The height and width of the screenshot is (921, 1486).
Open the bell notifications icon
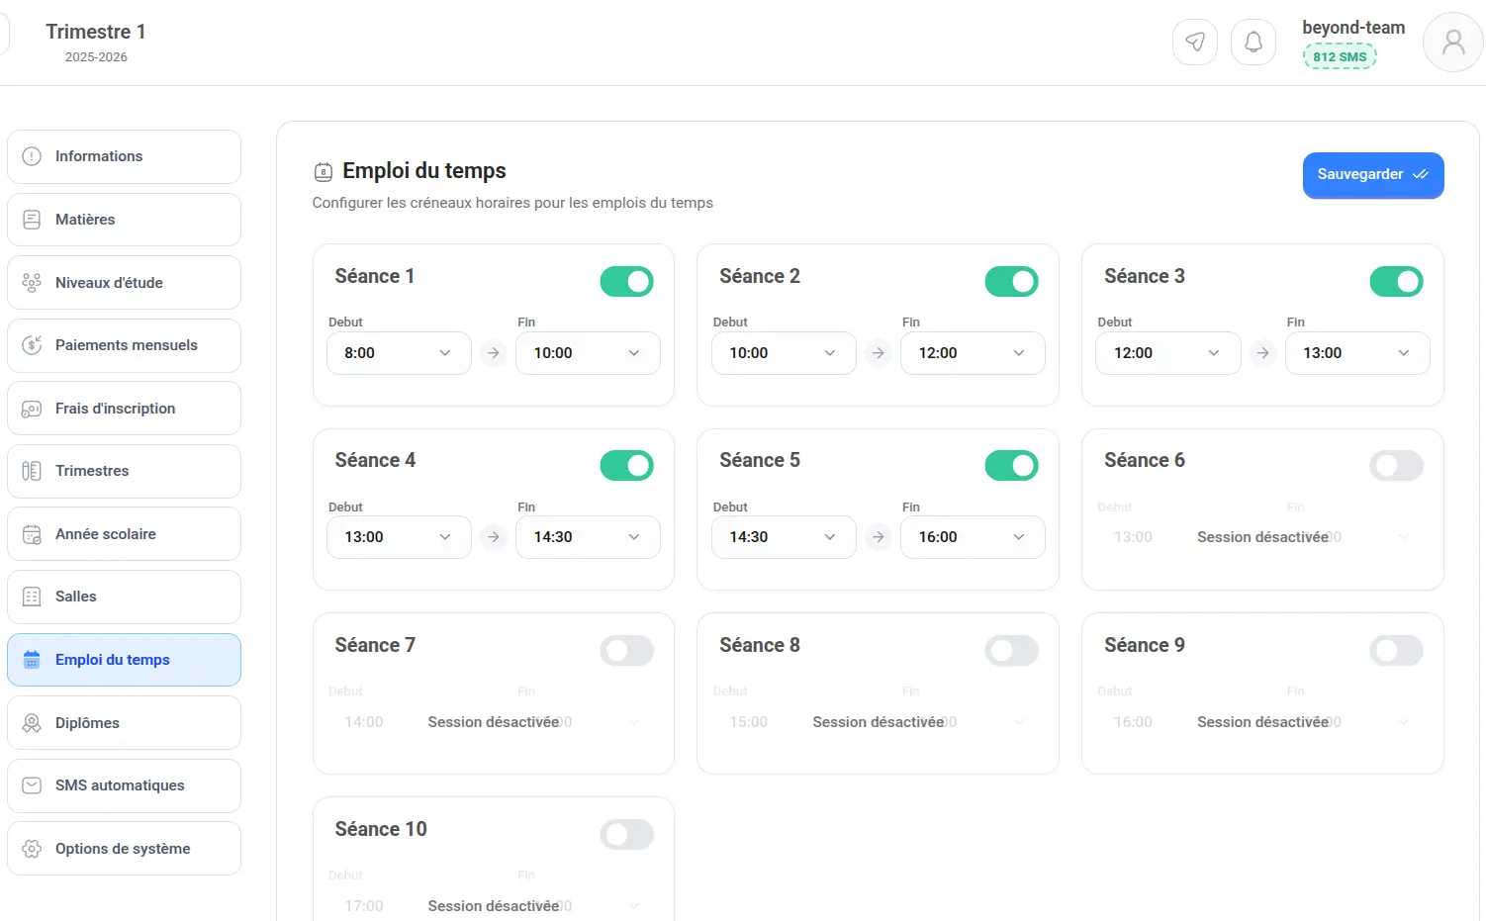pyautogui.click(x=1254, y=43)
